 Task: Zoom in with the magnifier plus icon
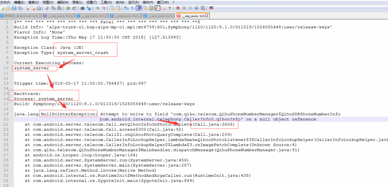pyautogui.click(x=97, y=8)
